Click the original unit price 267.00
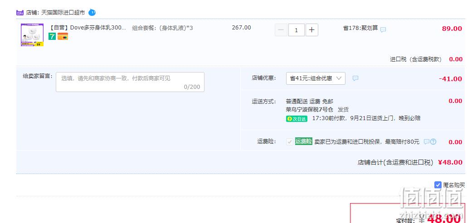Screen dimensions: 467x223 (x=241, y=28)
